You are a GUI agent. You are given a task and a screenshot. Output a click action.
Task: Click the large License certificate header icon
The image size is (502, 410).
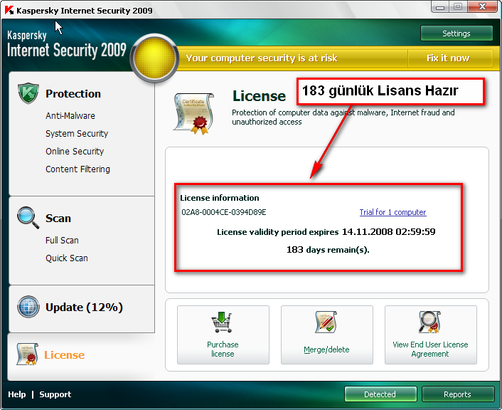(194, 113)
